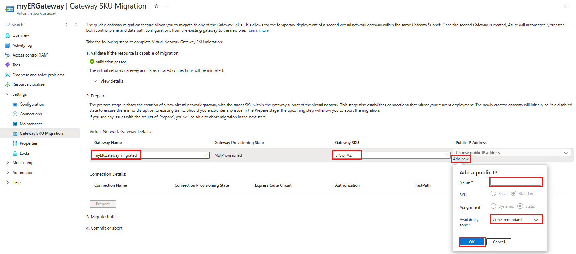
Task: Click the Gateway SKU Migration icon
Action: click(15, 133)
